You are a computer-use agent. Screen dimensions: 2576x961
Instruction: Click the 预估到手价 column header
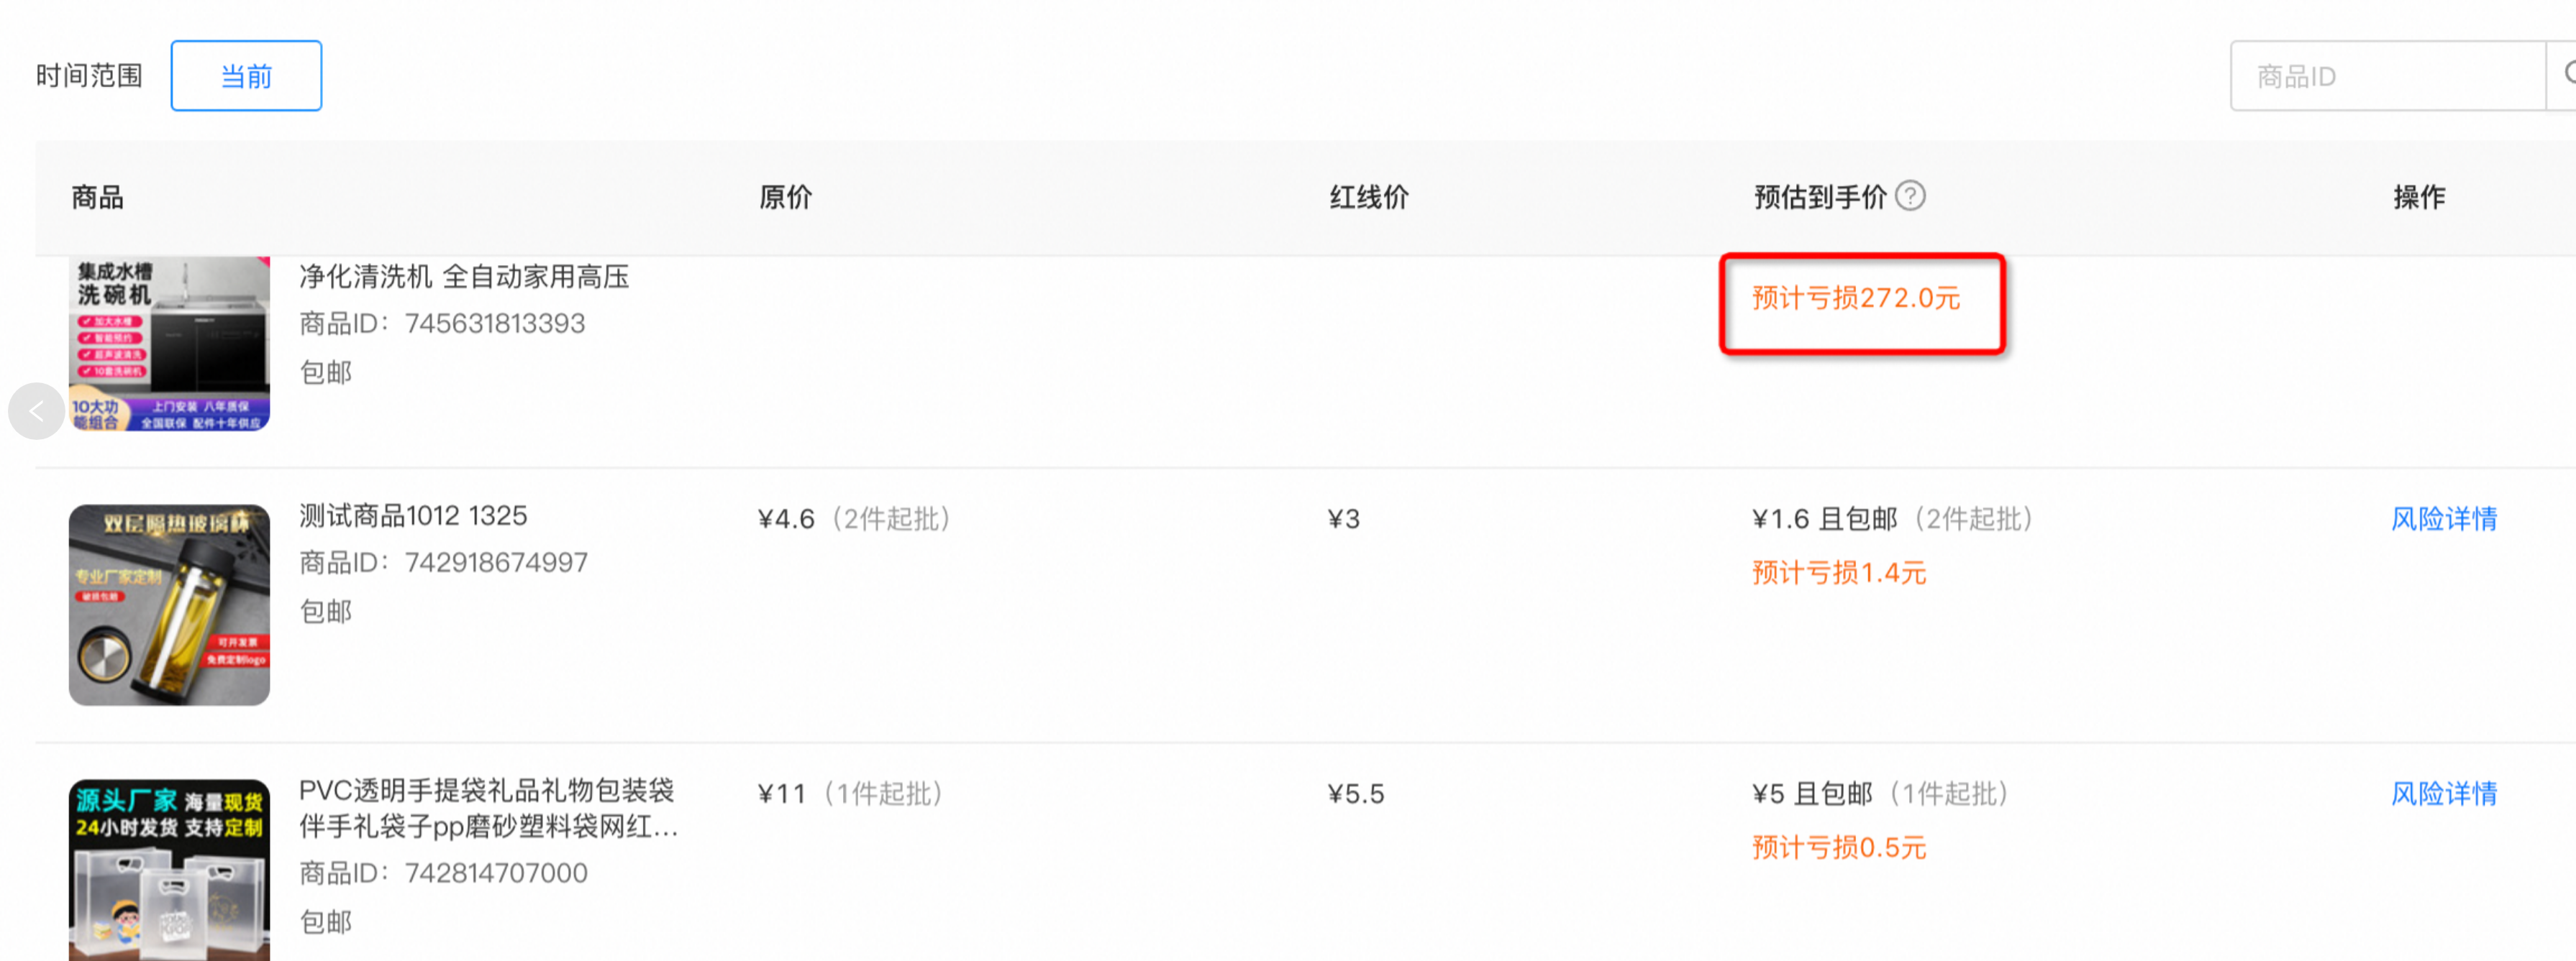[x=1820, y=197]
